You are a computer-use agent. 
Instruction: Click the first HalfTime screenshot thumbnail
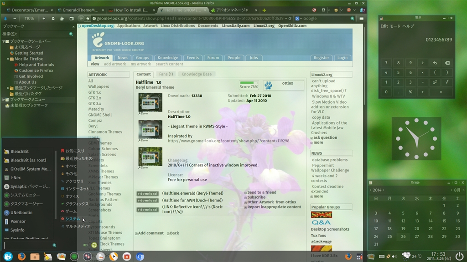150,102
